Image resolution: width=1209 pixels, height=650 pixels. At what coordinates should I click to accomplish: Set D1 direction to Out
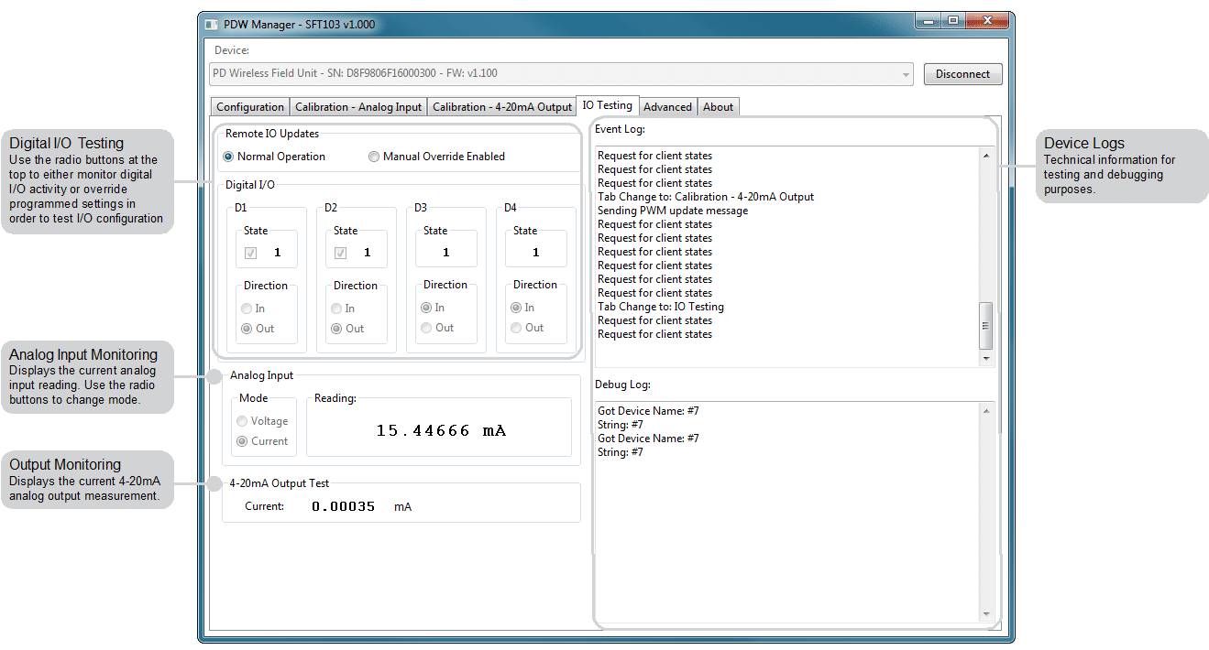258,329
